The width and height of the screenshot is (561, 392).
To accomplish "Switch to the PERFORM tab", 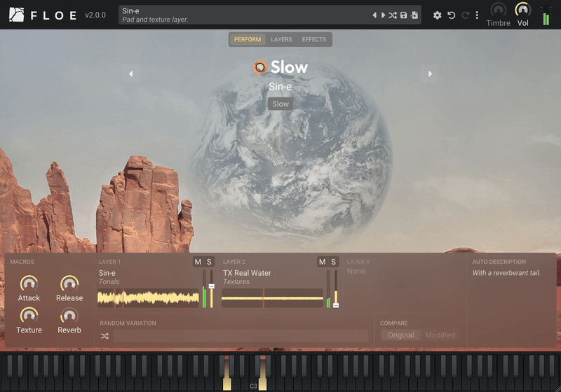I will point(248,40).
